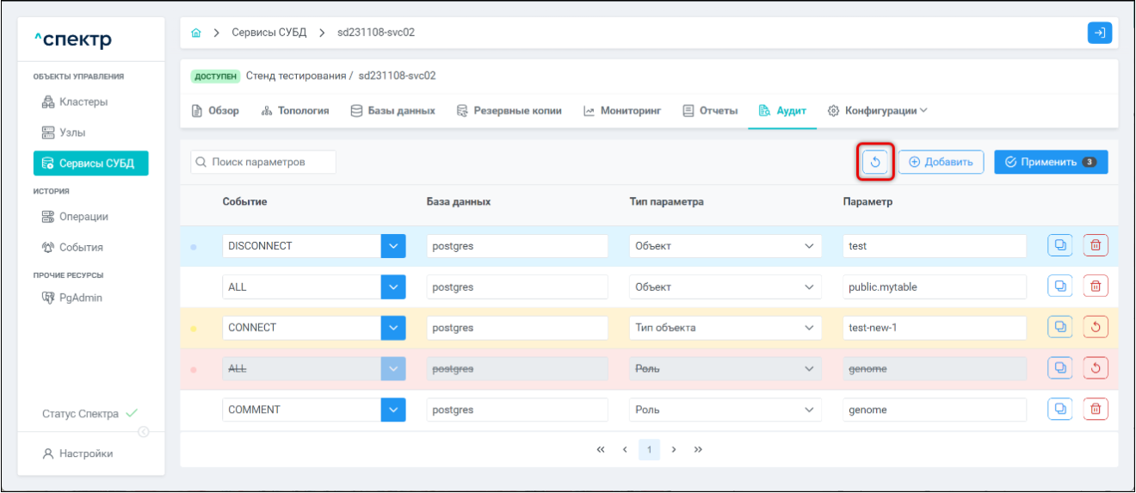Open Кластеры in the sidebar
This screenshot has width=1136, height=493.
(x=83, y=102)
